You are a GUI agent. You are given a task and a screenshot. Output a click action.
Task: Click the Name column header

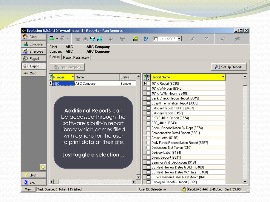tap(97, 77)
